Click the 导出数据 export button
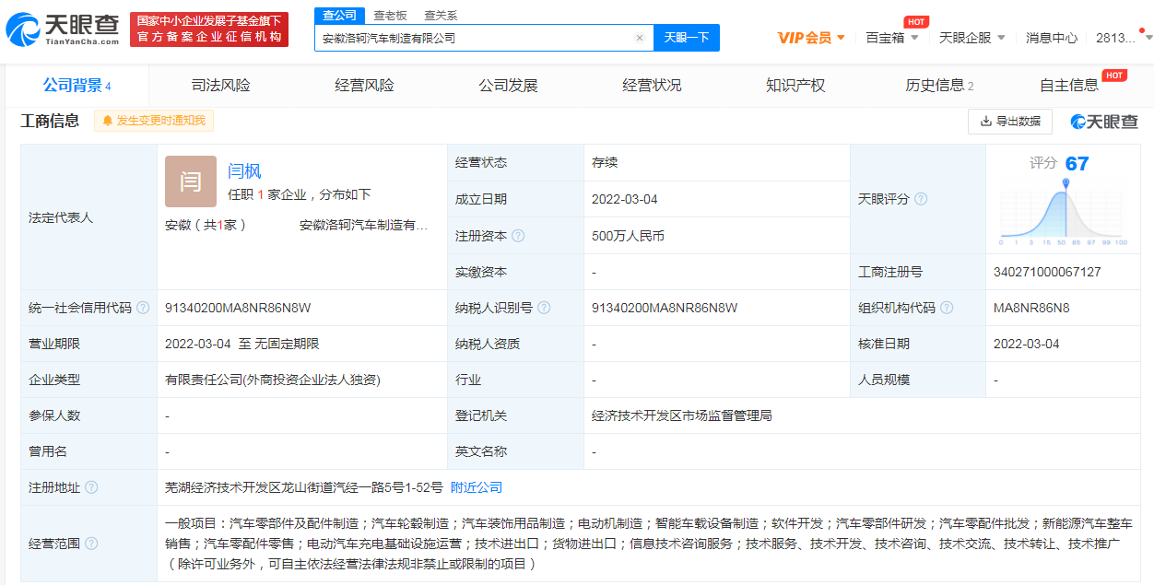Viewport: 1154px width, 585px height. click(1009, 121)
